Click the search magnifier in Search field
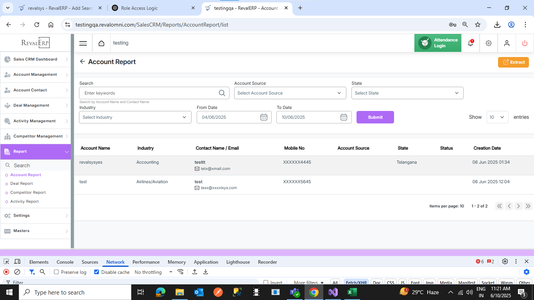Viewport: 534px width, 300px height. pos(222,93)
